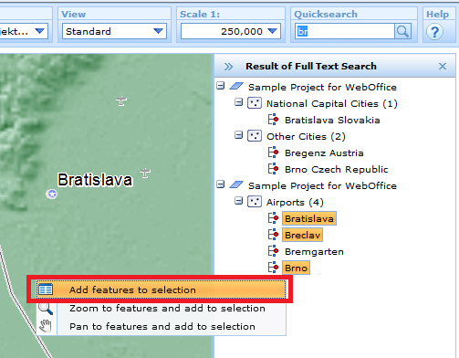This screenshot has height=358, width=459.
Task: Click the magnifier icon beside Zoom to features
Action: (x=46, y=309)
